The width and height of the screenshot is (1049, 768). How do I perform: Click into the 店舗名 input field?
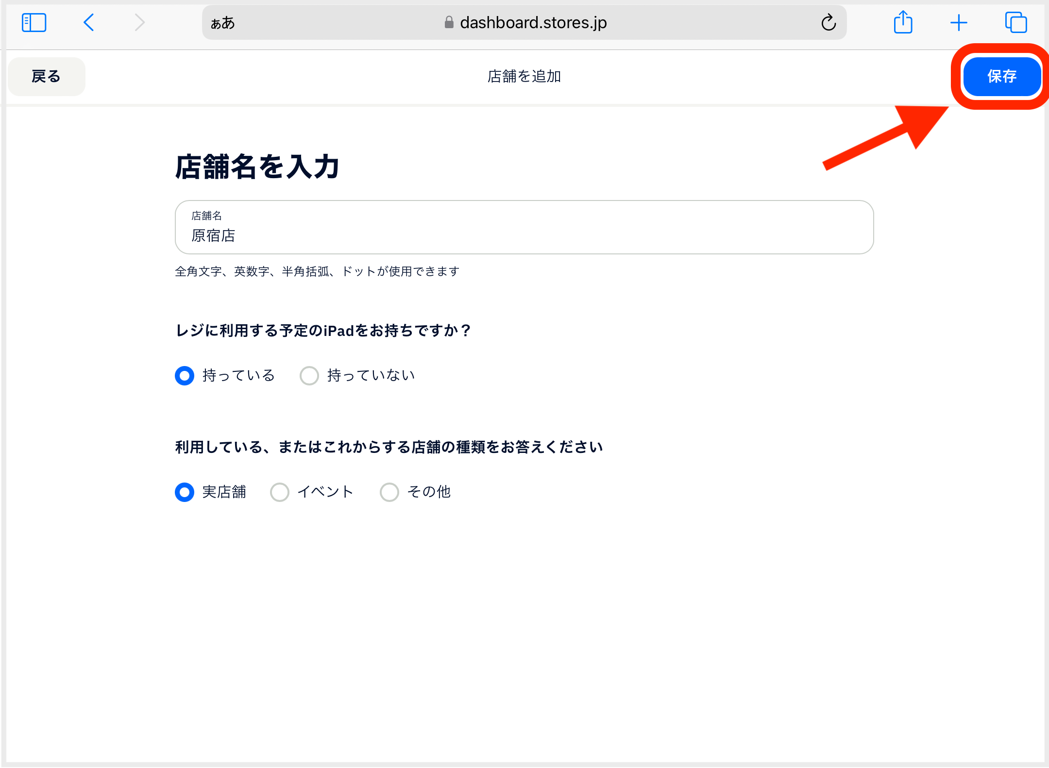pyautogui.click(x=524, y=227)
